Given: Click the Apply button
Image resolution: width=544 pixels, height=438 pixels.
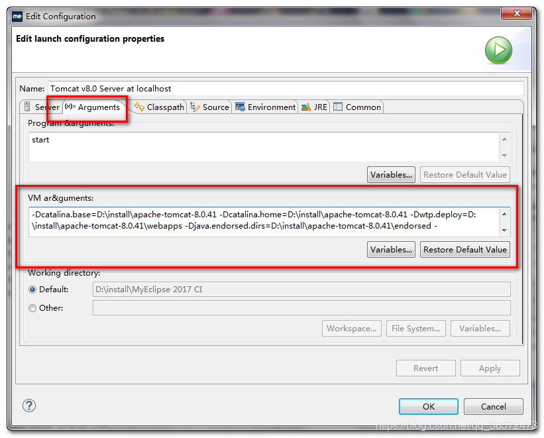Looking at the screenshot, I should tap(490, 368).
